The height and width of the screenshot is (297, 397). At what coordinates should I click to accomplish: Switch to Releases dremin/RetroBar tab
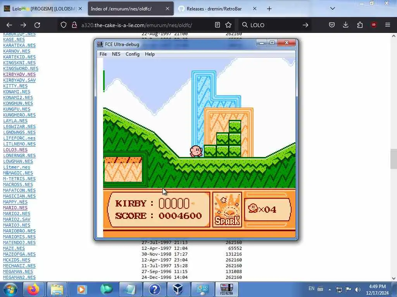tap(217, 9)
